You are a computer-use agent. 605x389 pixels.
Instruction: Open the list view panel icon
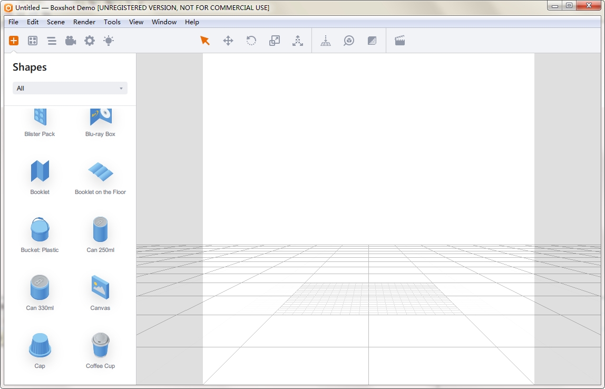(x=52, y=41)
